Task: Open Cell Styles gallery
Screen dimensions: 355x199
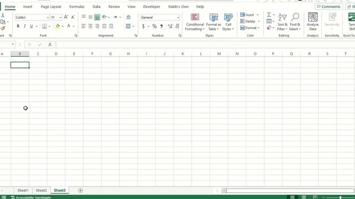Action: (228, 22)
